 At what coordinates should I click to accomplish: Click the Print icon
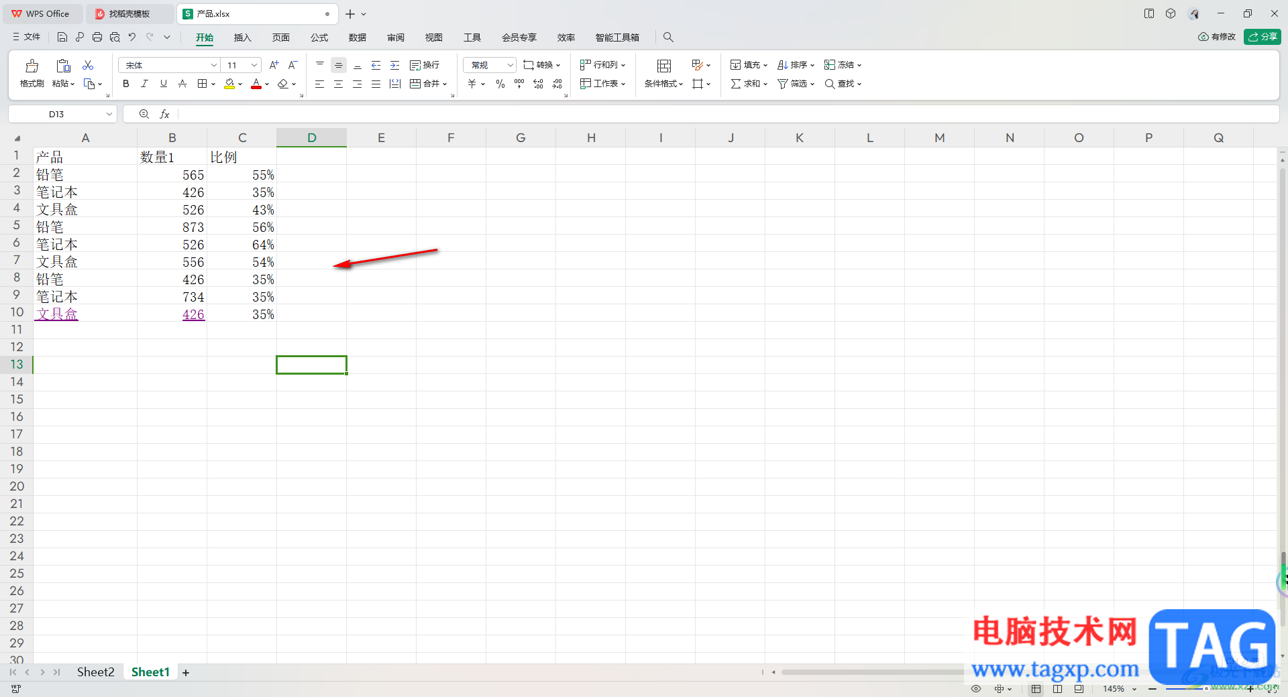tap(97, 37)
